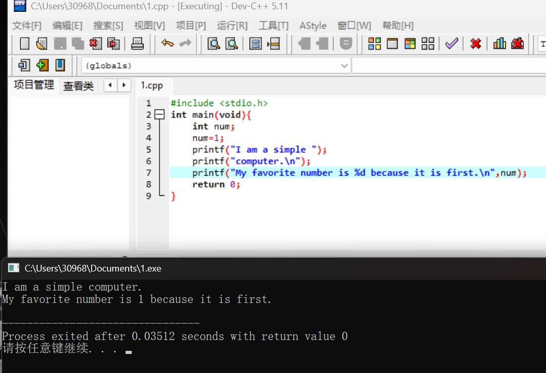
Task: Shift sidebar tabs left with arrow
Action: click(x=111, y=85)
